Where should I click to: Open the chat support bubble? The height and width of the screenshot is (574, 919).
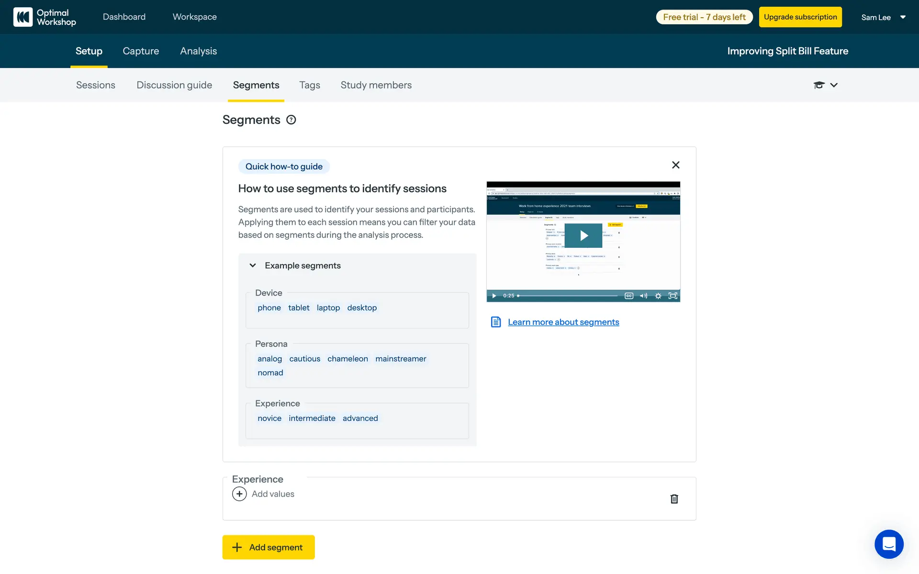tap(889, 544)
